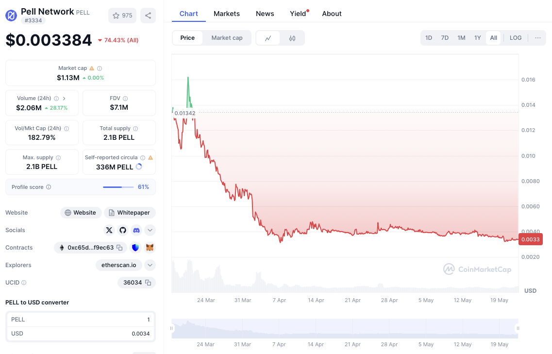Click the Profile score progress bar
The image size is (552, 354).
click(118, 187)
